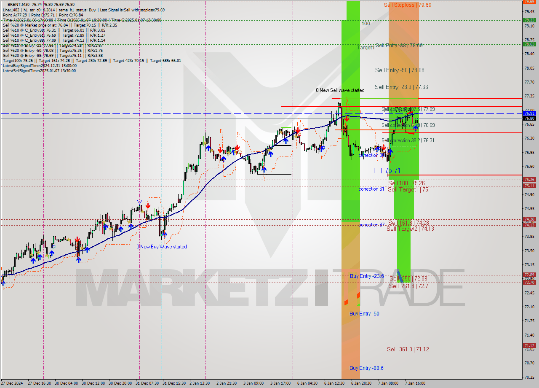The width and height of the screenshot is (539, 388).
Task: Click the '31 Dec 15:30' time axis label
Action: tap(174, 383)
